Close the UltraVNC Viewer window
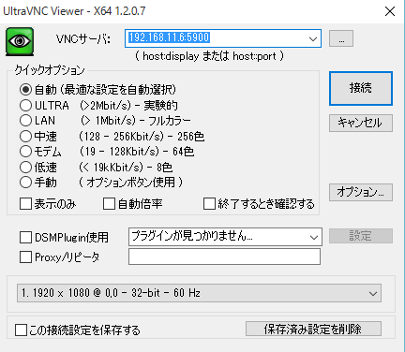 pyautogui.click(x=390, y=12)
